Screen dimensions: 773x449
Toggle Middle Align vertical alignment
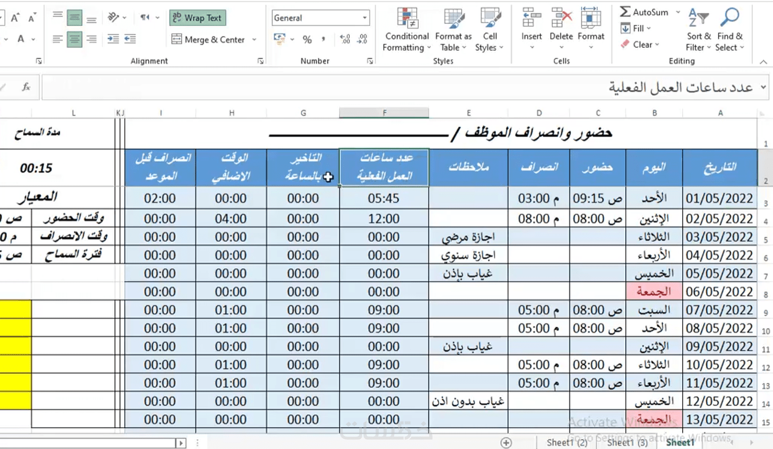pyautogui.click(x=74, y=18)
